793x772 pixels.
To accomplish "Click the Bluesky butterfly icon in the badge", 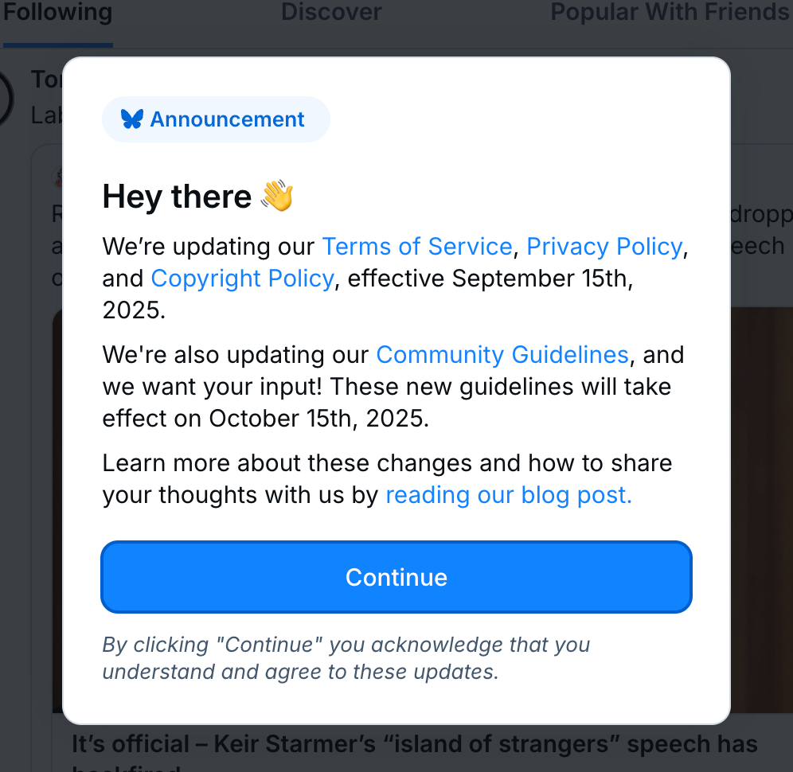I will pos(131,119).
